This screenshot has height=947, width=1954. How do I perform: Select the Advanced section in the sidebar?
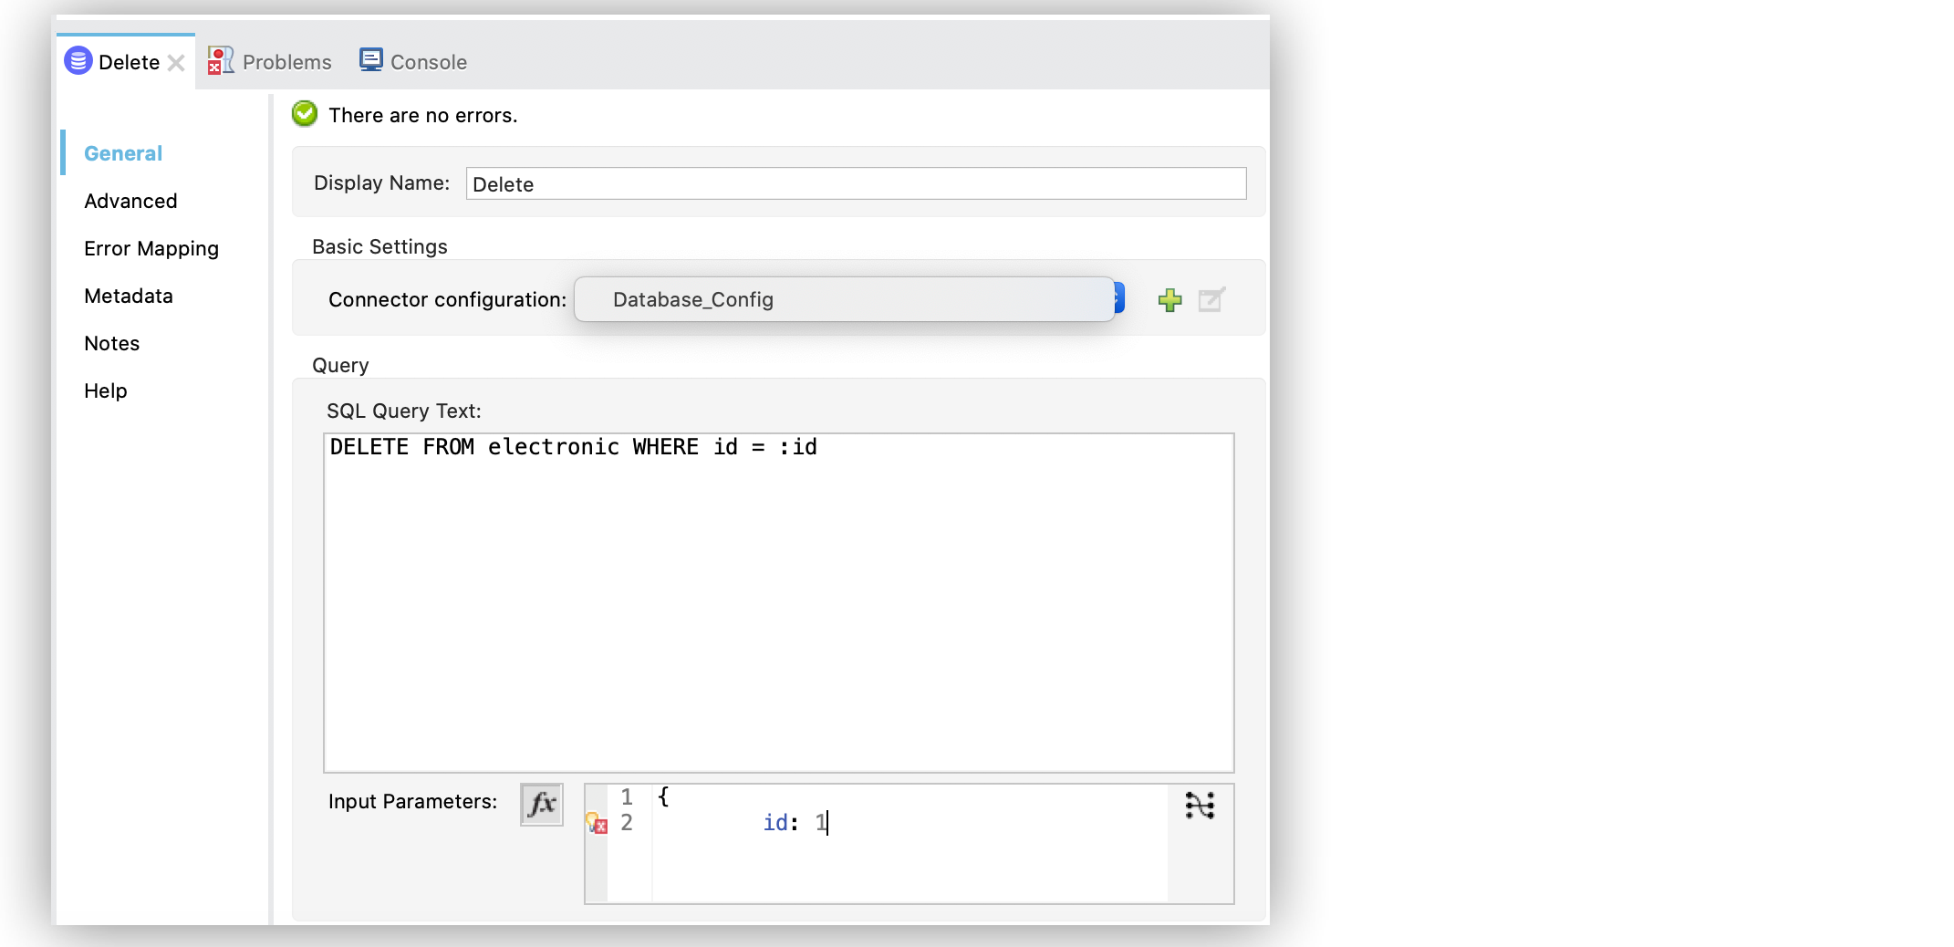[130, 201]
